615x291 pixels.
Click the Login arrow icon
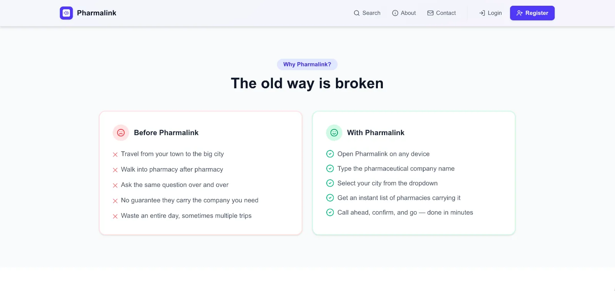(482, 13)
